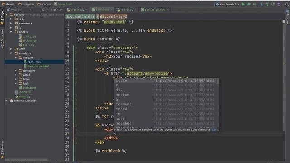Choose 'embed' from the completion popup

pos(165,109)
